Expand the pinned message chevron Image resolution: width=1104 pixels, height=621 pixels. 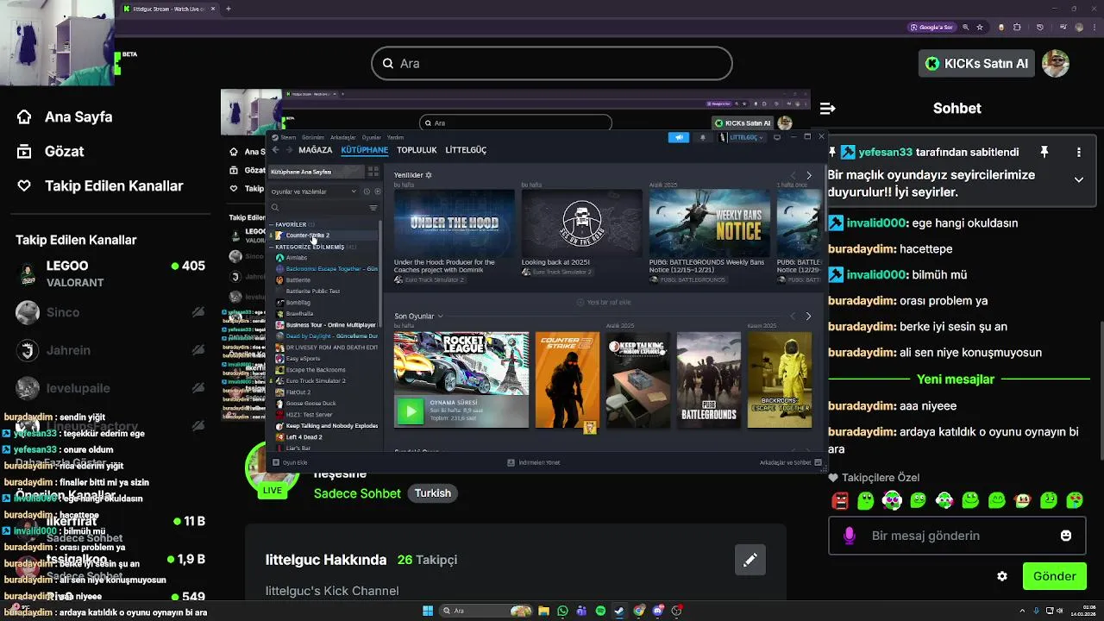point(1078,179)
